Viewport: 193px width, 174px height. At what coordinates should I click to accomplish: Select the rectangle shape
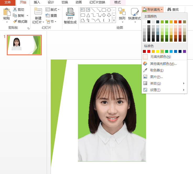pyautogui.click(x=104, y=10)
